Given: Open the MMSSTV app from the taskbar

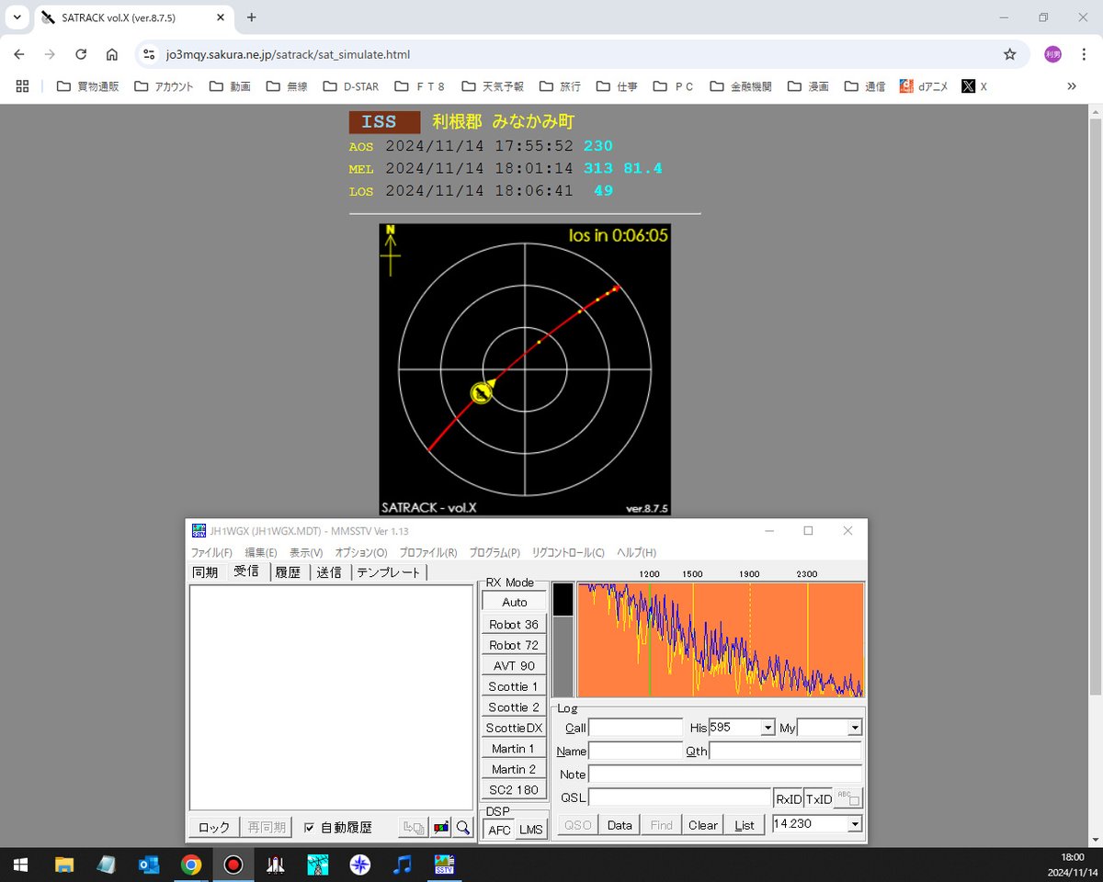Looking at the screenshot, I should (445, 865).
